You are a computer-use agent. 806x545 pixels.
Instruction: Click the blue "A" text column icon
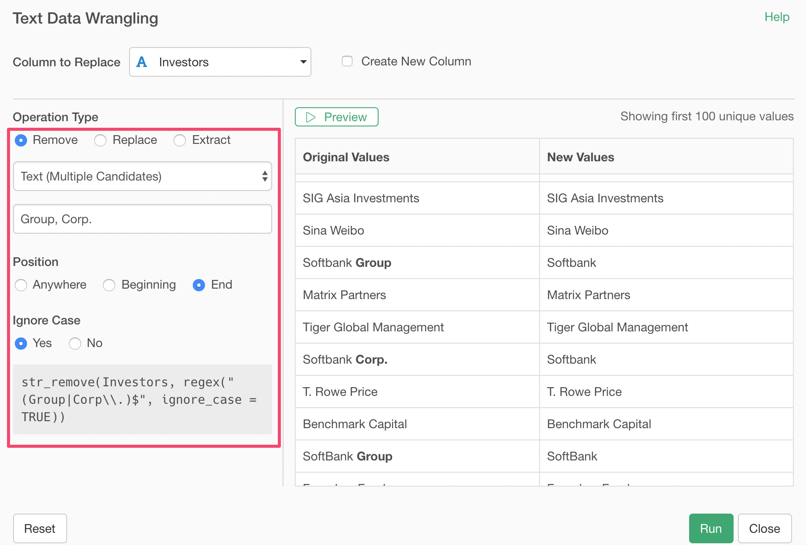(x=141, y=62)
